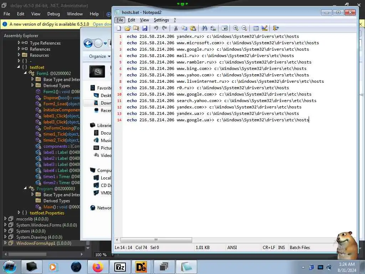Image resolution: width=365 pixels, height=274 pixels.
Task: Select InitializeComponent method in dnSpy tree
Action: click(61, 110)
